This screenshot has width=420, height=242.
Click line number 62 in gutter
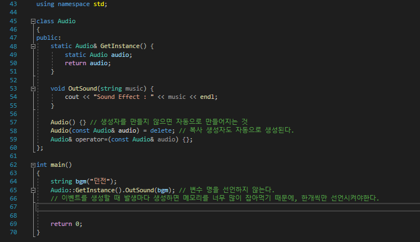point(13,165)
